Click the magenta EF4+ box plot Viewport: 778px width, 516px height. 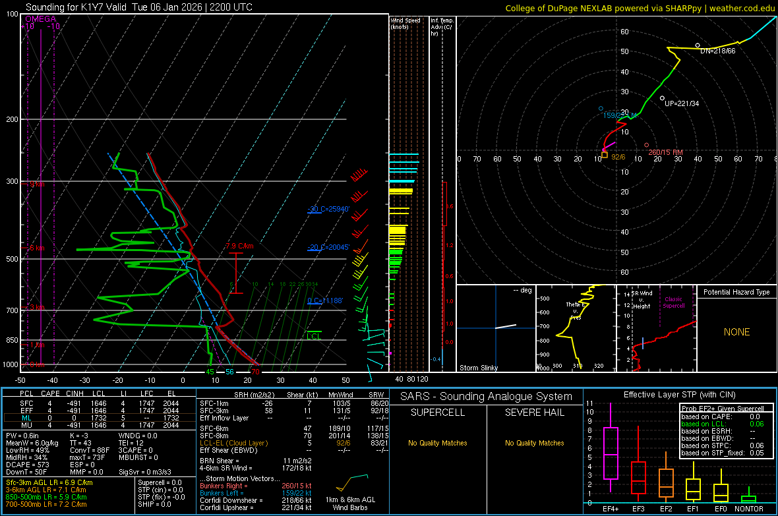611,447
